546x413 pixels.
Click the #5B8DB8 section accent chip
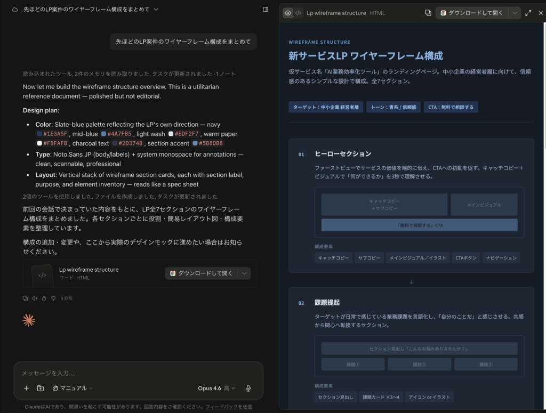(207, 143)
